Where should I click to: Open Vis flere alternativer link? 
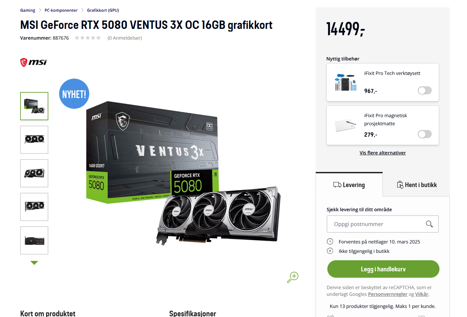point(383,153)
